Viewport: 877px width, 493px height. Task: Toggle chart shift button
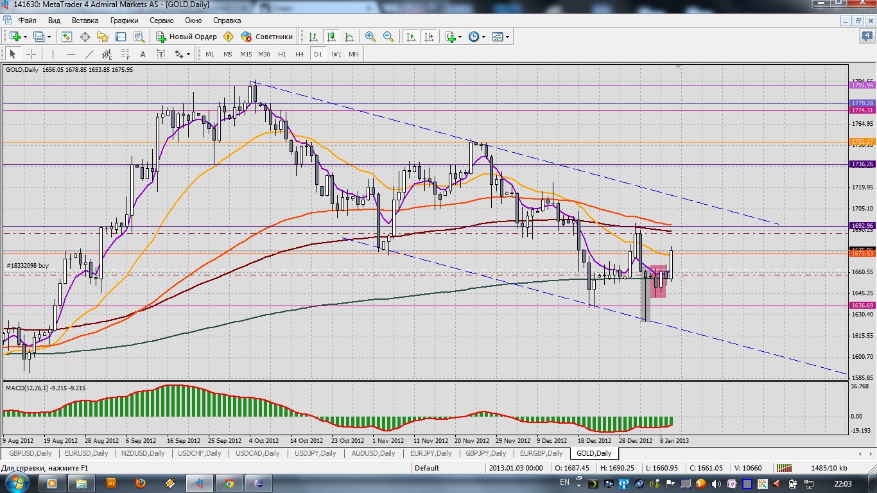(429, 37)
